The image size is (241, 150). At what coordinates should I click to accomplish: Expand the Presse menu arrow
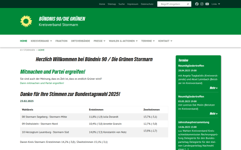pyautogui.click(x=104, y=41)
